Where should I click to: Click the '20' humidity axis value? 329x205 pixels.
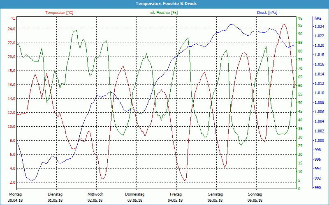[300, 155]
